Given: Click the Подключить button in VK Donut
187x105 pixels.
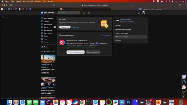Looking at the screenshot, I should (65, 27).
